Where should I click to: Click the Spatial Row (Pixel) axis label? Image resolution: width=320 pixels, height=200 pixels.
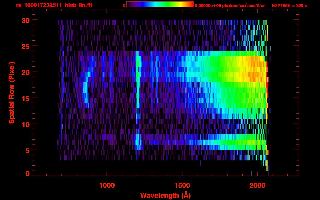11,93
